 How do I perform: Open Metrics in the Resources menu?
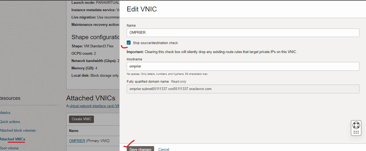point(5,113)
